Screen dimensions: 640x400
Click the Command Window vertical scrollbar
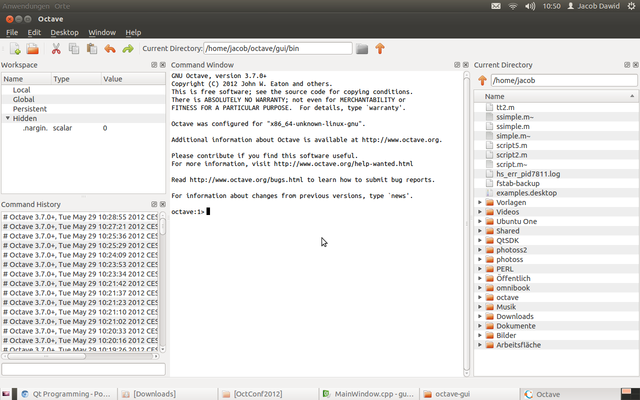click(466, 223)
